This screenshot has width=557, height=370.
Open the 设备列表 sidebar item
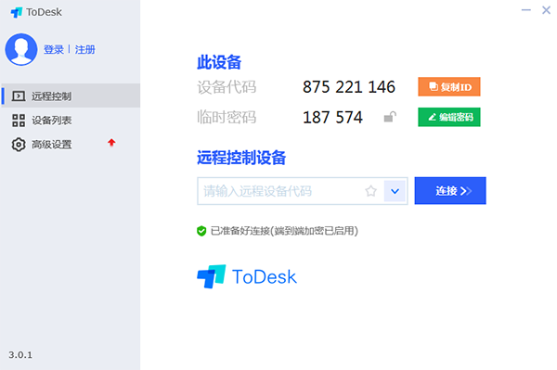[71, 121]
